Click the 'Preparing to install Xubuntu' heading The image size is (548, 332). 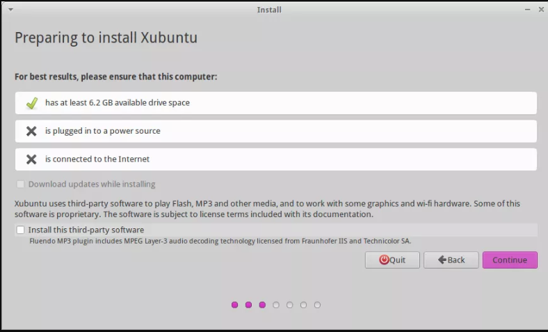pyautogui.click(x=106, y=38)
